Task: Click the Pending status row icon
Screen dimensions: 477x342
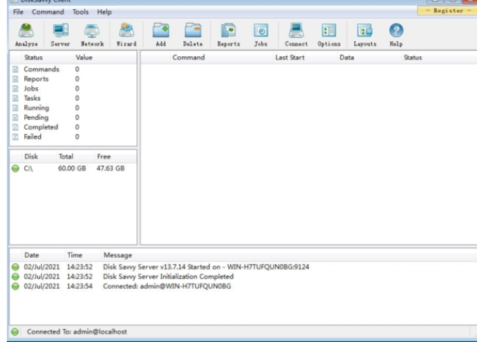Action: pyautogui.click(x=15, y=118)
